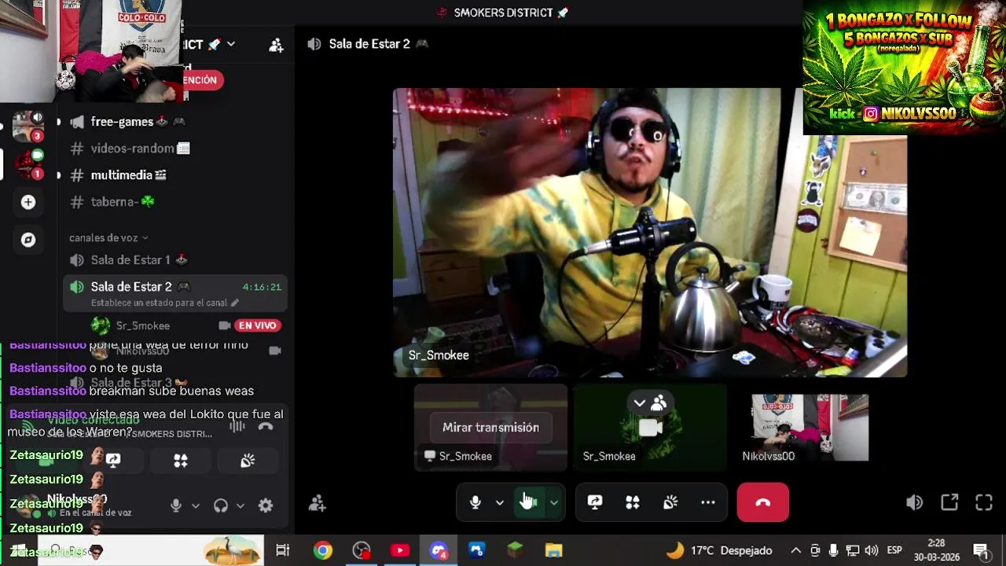Toggle the camera button in call control bar

(x=529, y=502)
